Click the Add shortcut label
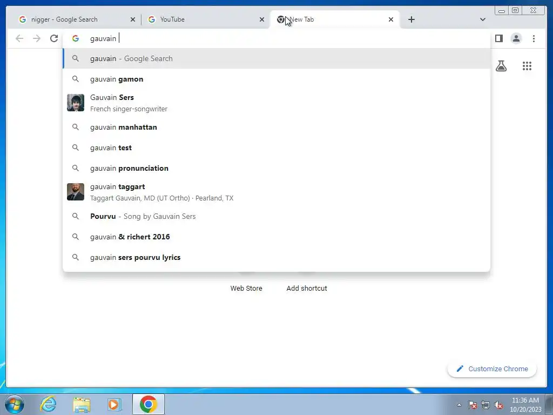This screenshot has width=553, height=415. pos(307,288)
